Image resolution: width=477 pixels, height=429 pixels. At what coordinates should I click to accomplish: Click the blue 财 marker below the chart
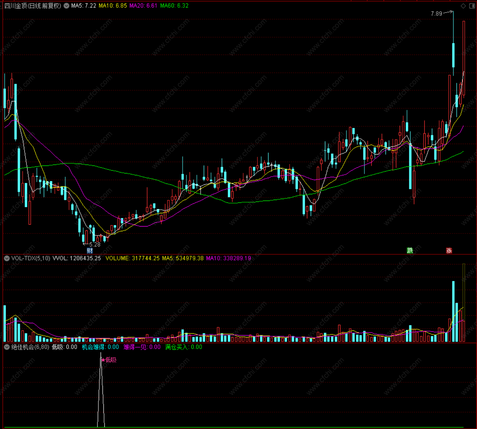(x=90, y=251)
